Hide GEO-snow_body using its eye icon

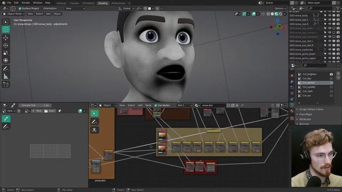pyautogui.click(x=330, y=15)
